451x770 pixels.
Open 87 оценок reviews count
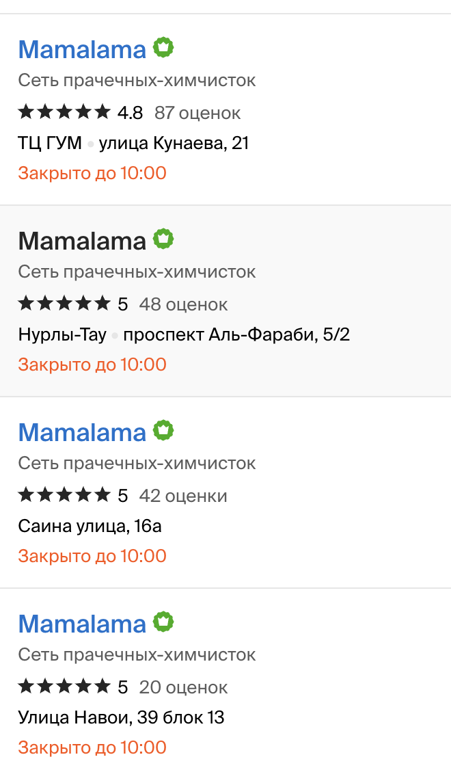[x=197, y=113]
